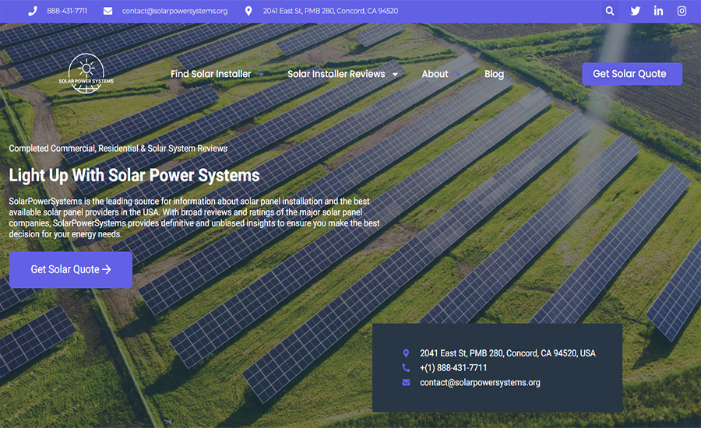The image size is (701, 428).
Task: Select the Find Solar Installer menu label
Action: point(210,74)
